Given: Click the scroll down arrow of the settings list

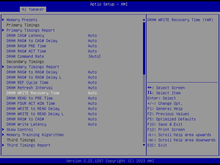Looking at the screenshot, I should tap(144, 145).
